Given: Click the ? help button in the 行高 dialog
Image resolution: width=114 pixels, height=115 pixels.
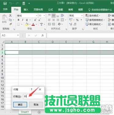Looking at the screenshot, I should point(31,89).
